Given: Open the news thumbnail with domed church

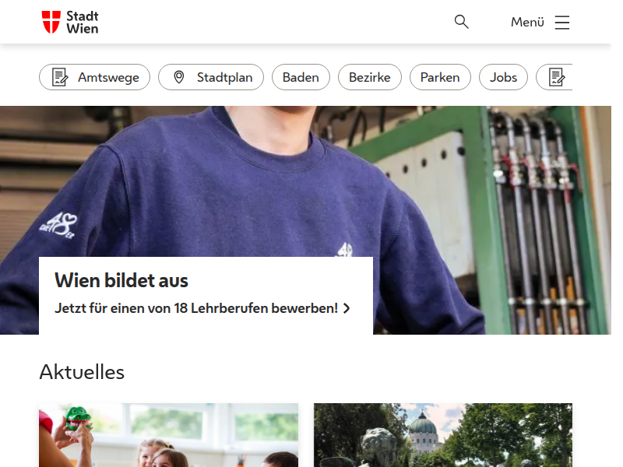Looking at the screenshot, I should tap(443, 435).
